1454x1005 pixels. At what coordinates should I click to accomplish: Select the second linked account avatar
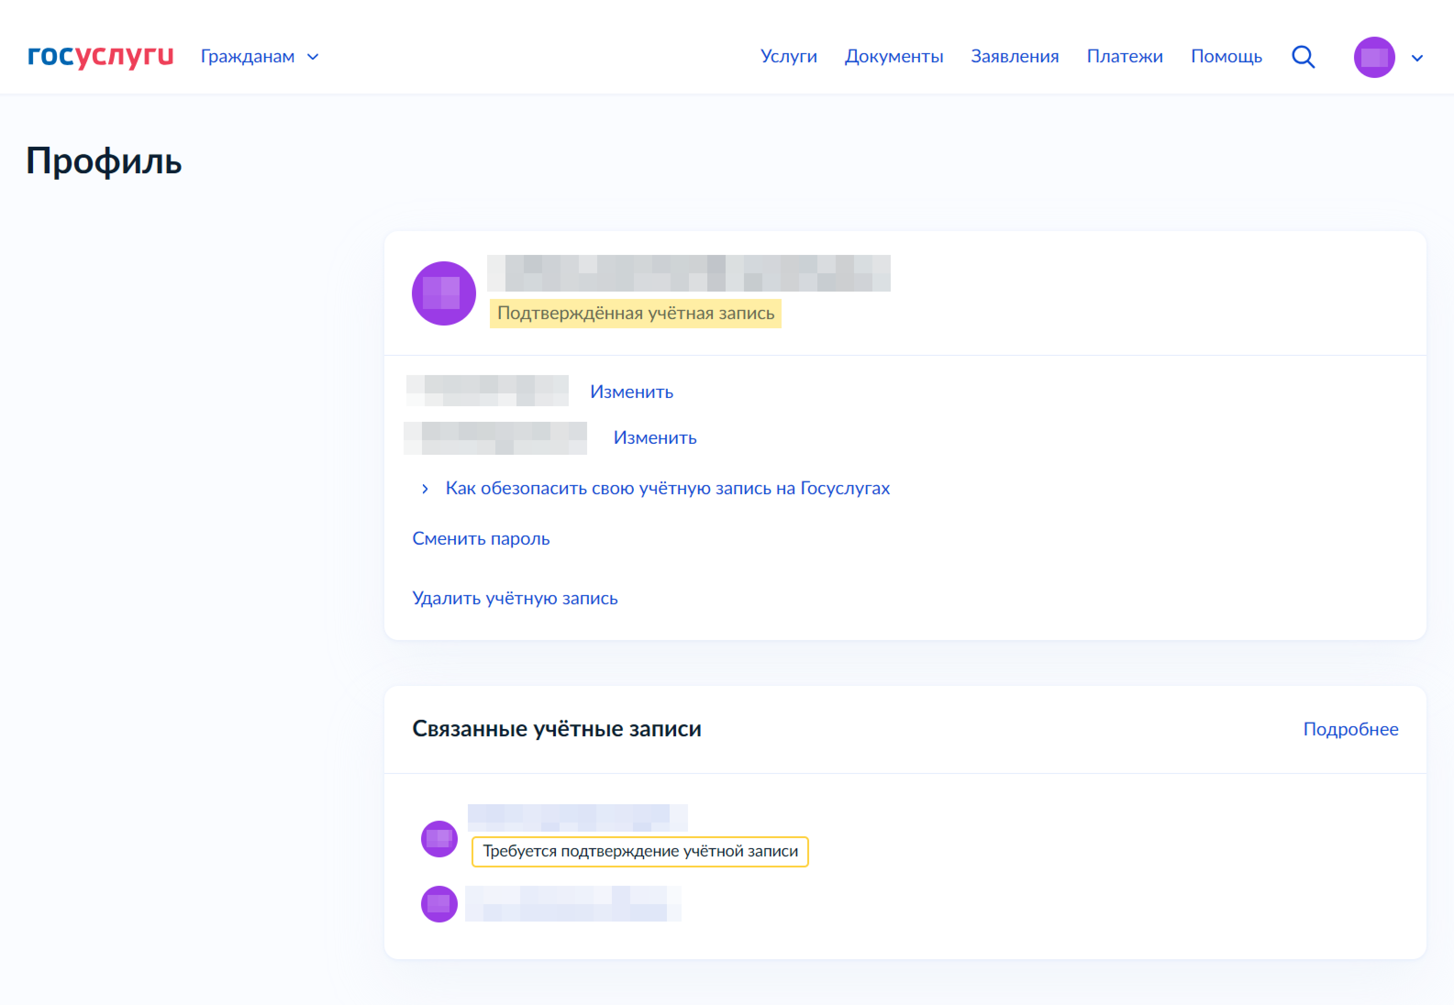(439, 904)
